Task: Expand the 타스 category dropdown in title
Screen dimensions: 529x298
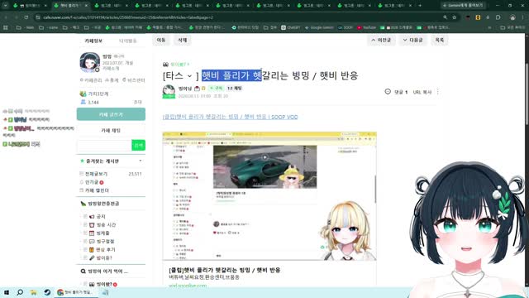Action: point(189,76)
